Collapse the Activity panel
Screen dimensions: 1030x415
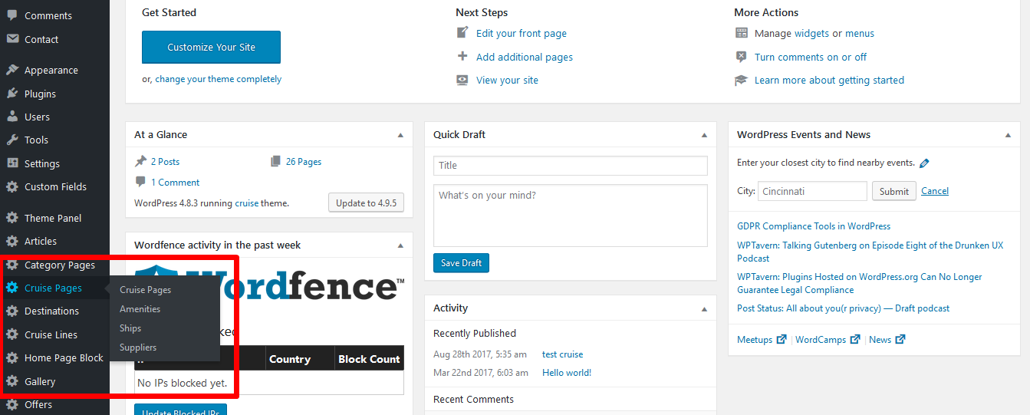[704, 308]
